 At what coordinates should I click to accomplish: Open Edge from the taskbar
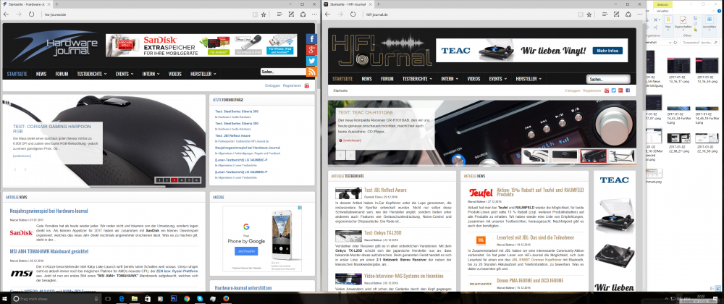point(122,299)
